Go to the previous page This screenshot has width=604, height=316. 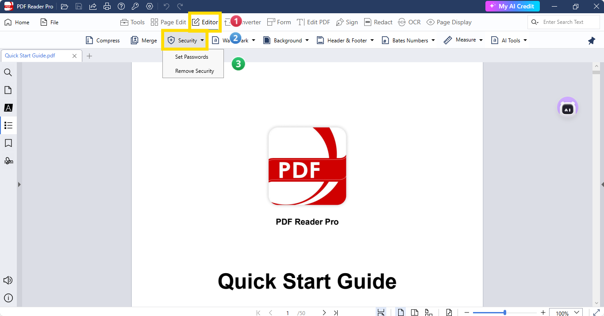click(x=271, y=313)
